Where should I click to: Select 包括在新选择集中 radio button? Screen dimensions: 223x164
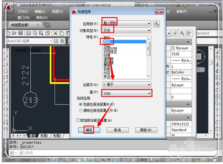80,104
